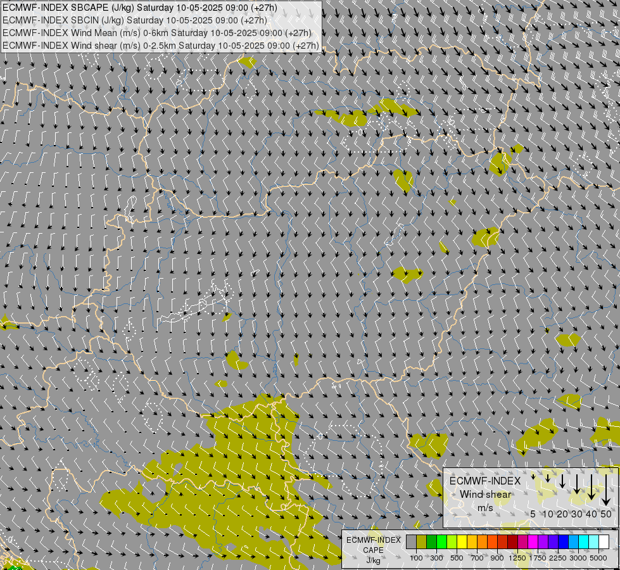The height and width of the screenshot is (570, 620).
Task: Click the '2250' tick label on CAPE scale
Action: [x=558, y=558]
